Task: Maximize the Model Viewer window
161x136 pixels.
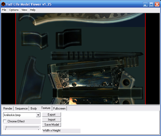Action: [x=151, y=4]
